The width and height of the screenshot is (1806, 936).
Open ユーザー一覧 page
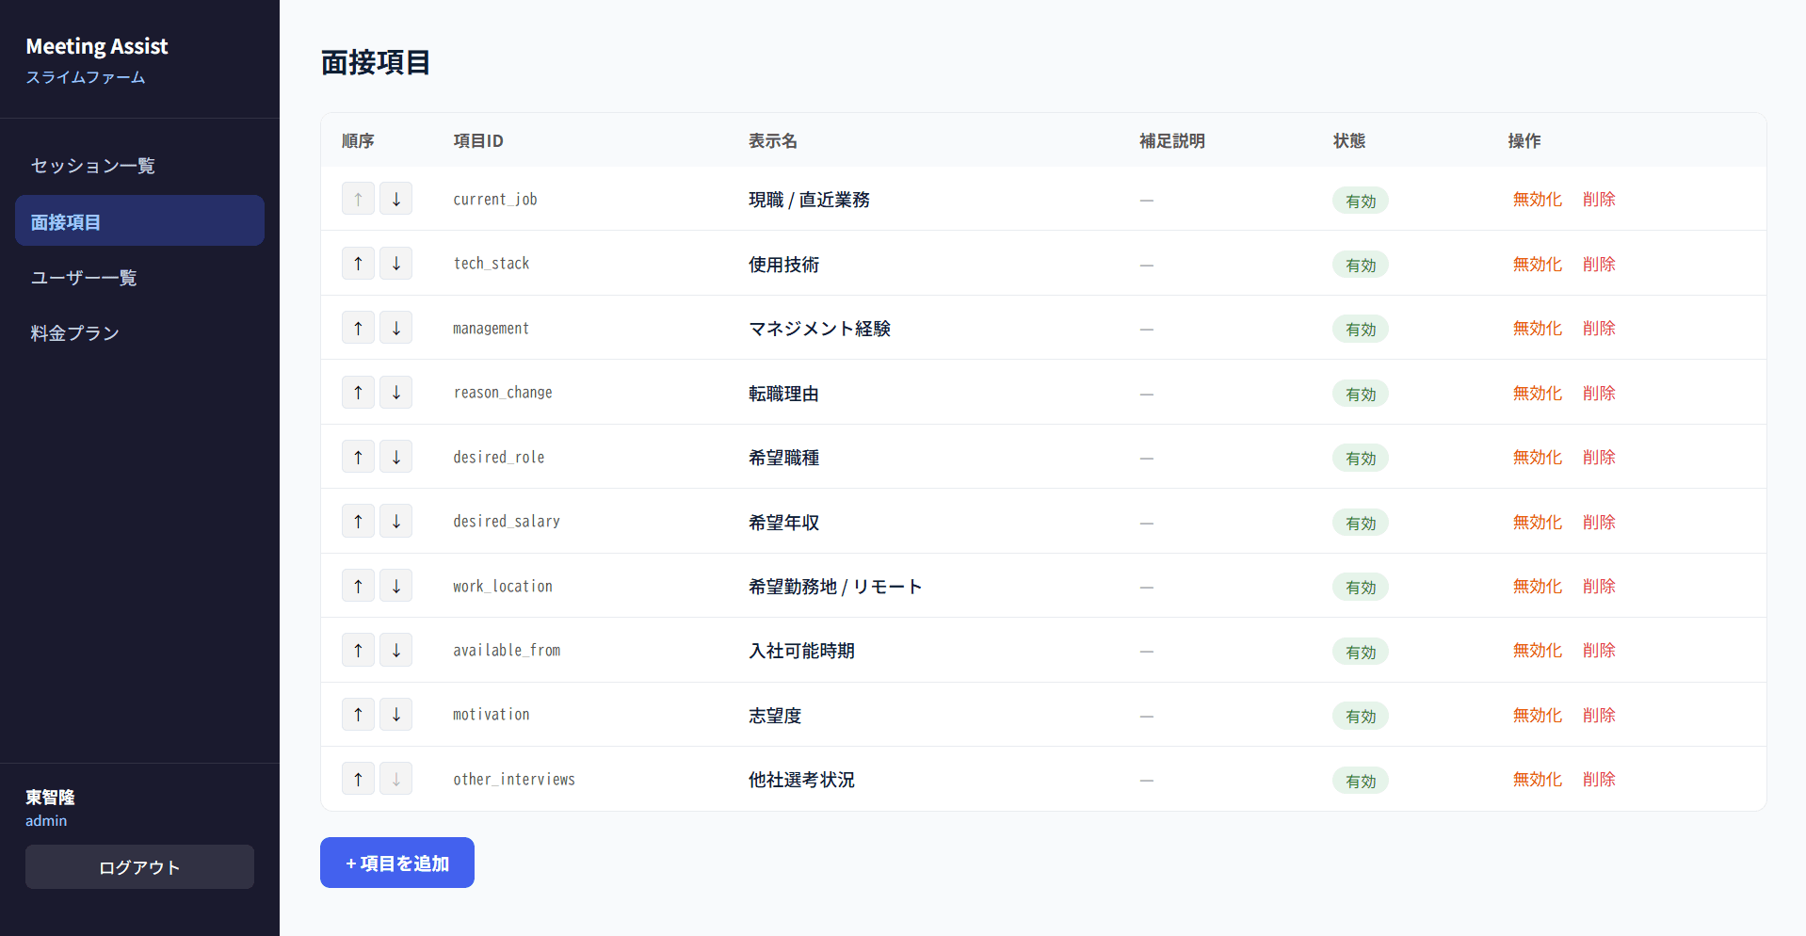click(x=139, y=277)
